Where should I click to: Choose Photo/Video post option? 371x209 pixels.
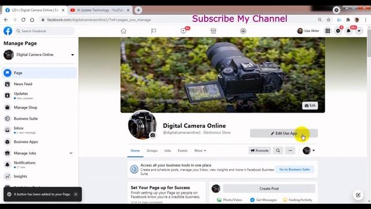[x=230, y=200]
